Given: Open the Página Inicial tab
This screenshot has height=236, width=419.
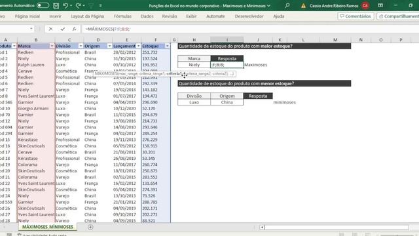Looking at the screenshot, I should click(x=27, y=16).
